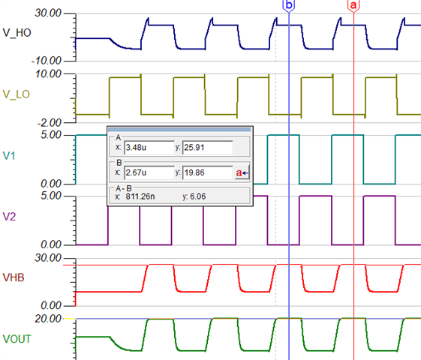Select the V_HO trace label
421x360 pixels.
(x=17, y=33)
